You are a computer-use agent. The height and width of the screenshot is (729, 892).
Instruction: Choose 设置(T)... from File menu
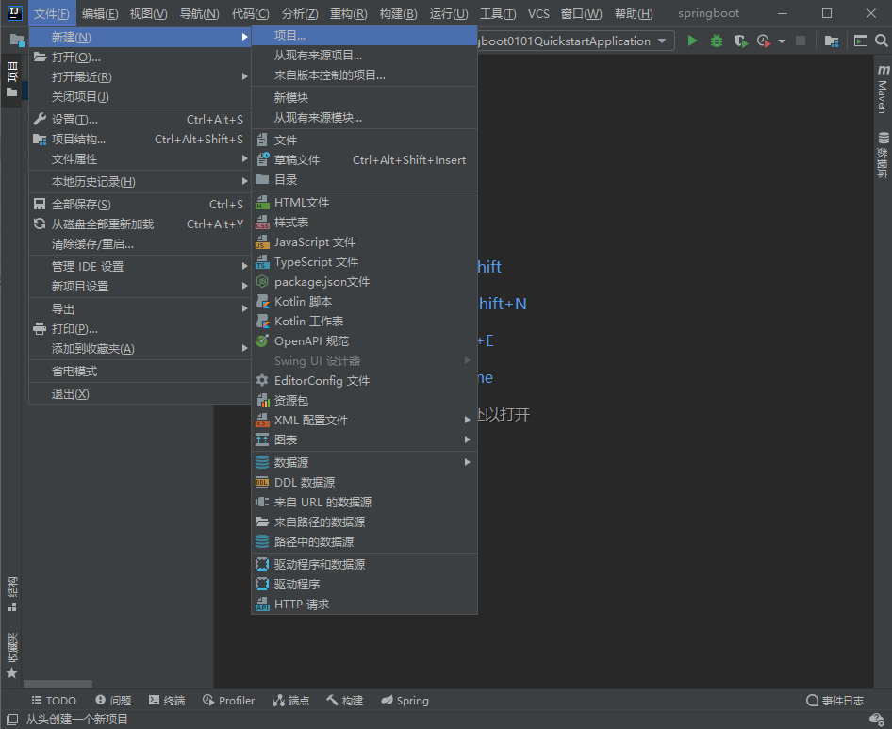point(140,120)
